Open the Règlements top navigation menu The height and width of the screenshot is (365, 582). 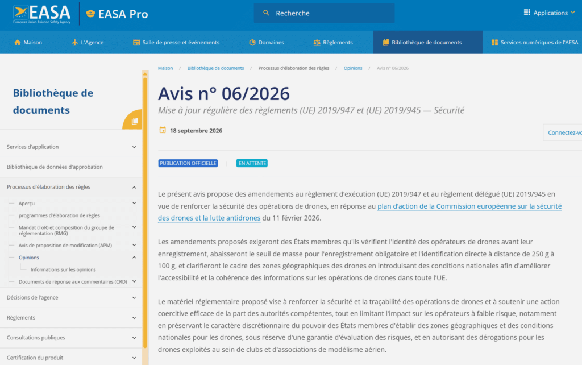pyautogui.click(x=333, y=42)
